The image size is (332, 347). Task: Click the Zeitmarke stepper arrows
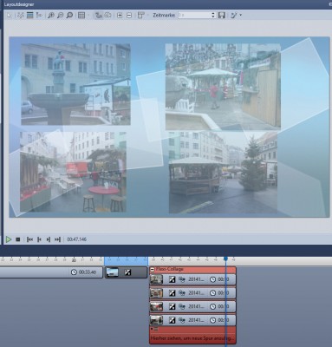coord(213,16)
